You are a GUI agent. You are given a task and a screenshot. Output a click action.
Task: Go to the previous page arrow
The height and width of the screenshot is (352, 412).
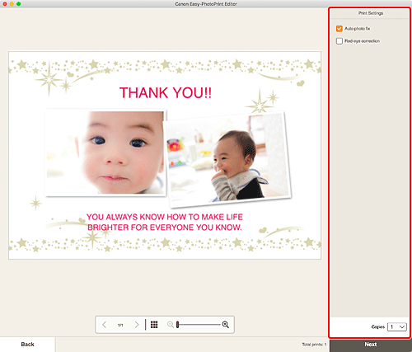click(105, 325)
